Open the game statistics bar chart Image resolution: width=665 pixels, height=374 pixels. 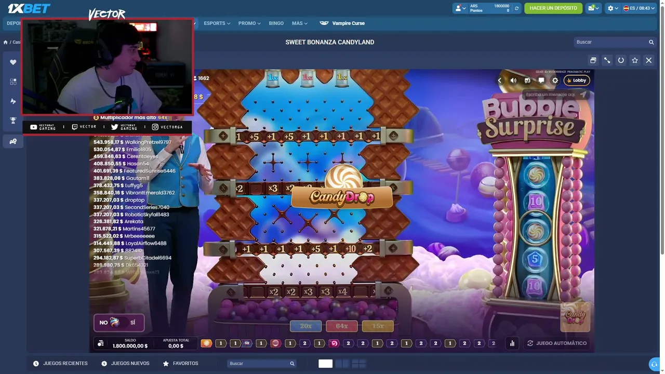(x=512, y=343)
